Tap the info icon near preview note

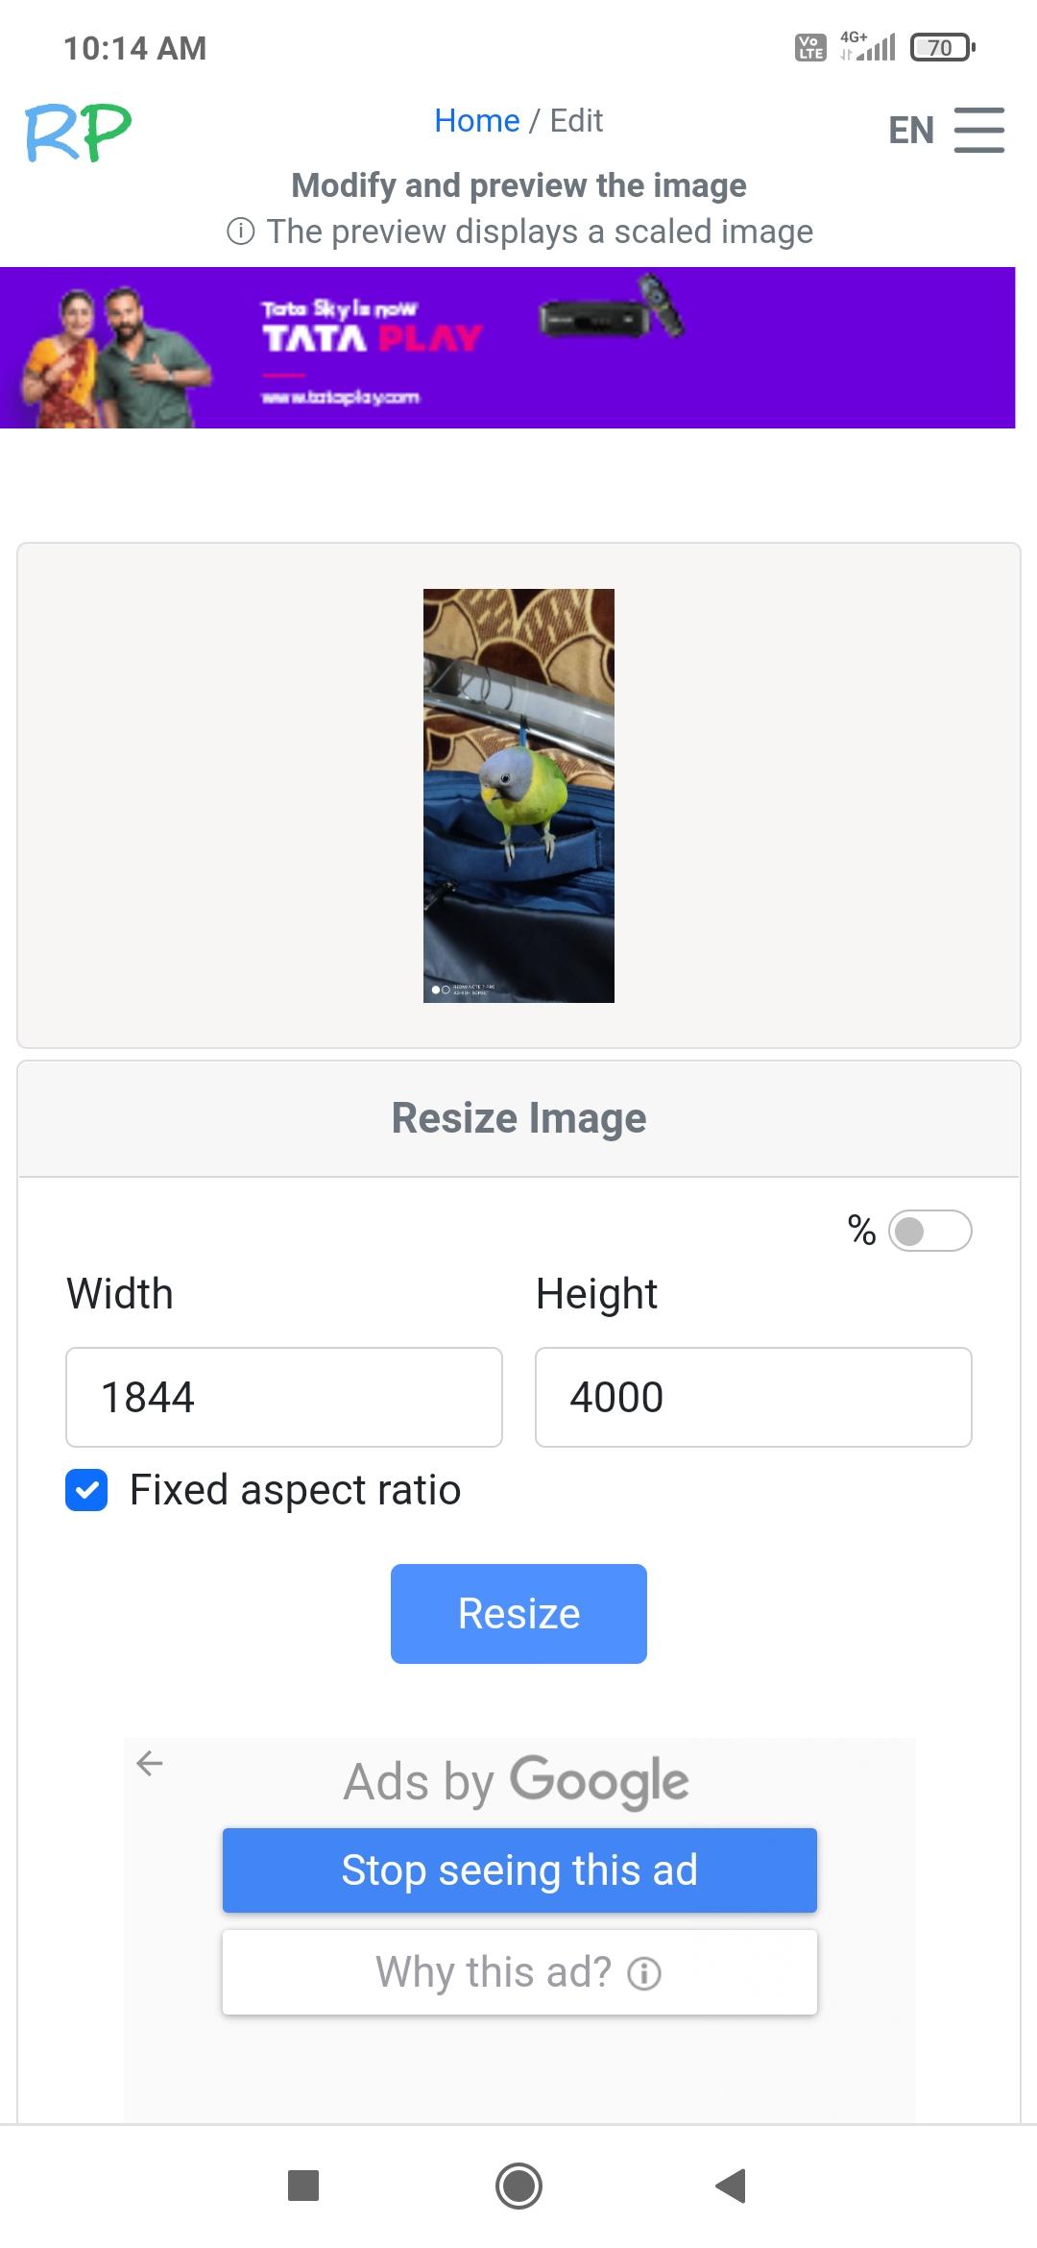[240, 232]
